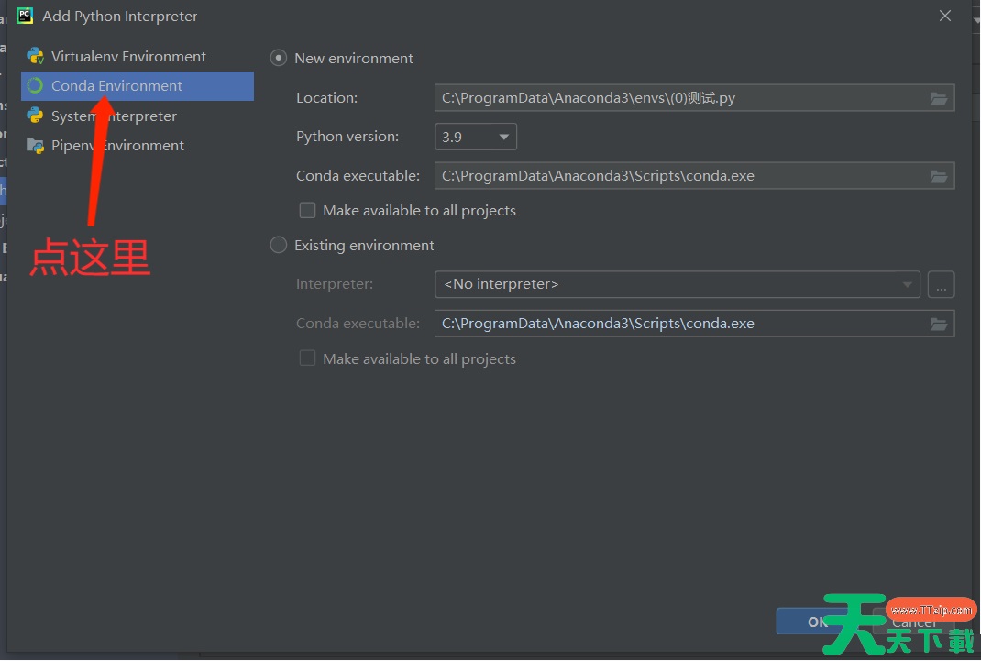Close the Add Python Interpreter dialog
The width and height of the screenshot is (981, 661).
pos(945,16)
